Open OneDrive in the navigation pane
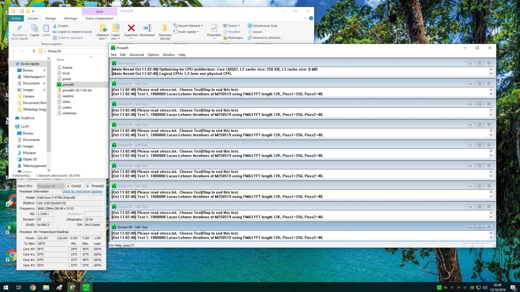Viewport: 520px width, 292px height. (x=25, y=118)
